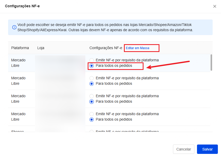Click the info icon in the blue notice

point(14,27)
